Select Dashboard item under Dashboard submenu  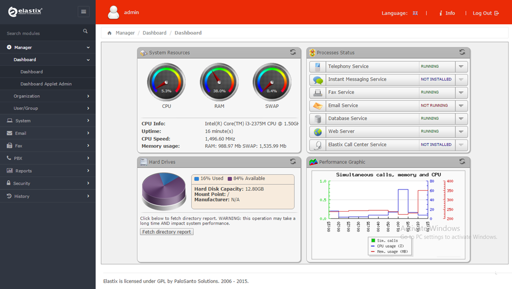click(48, 72)
